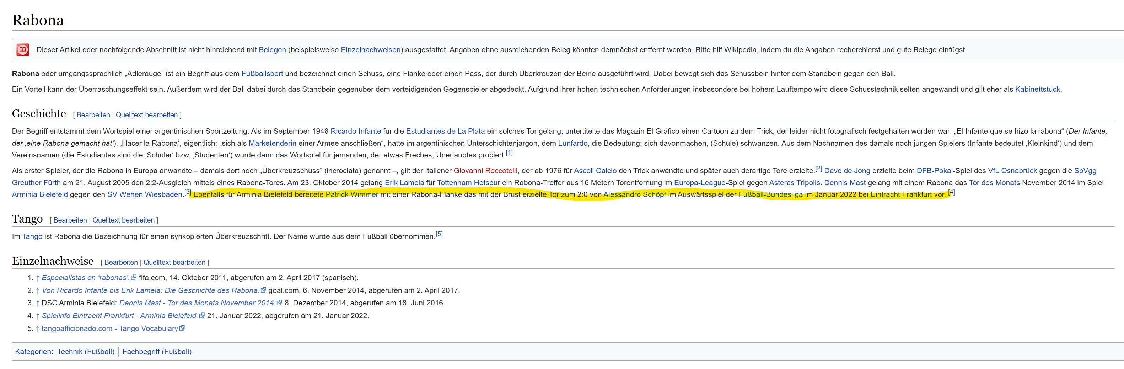Click footnote marker [3]
Image resolution: width=1124 pixels, height=369 pixels.
click(188, 192)
